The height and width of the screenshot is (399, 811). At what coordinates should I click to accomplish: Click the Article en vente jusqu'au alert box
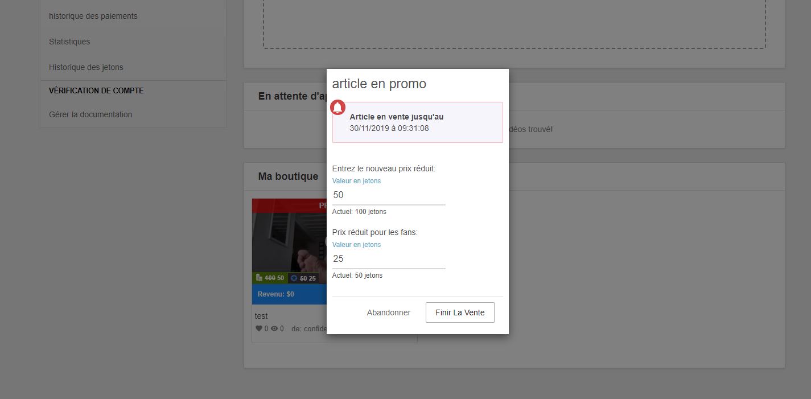[417, 122]
